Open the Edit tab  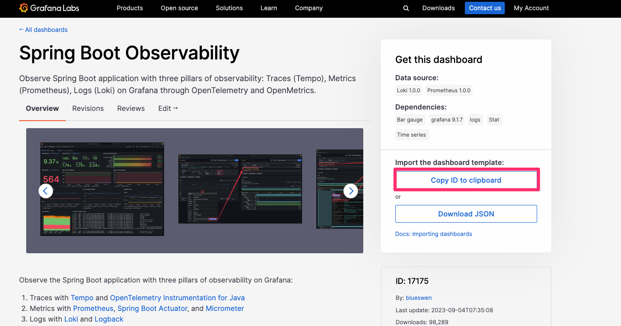[x=168, y=108]
